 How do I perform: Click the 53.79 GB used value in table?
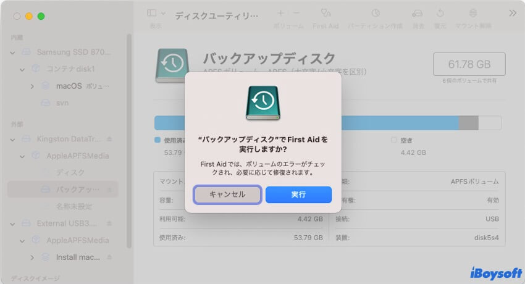tap(308, 238)
